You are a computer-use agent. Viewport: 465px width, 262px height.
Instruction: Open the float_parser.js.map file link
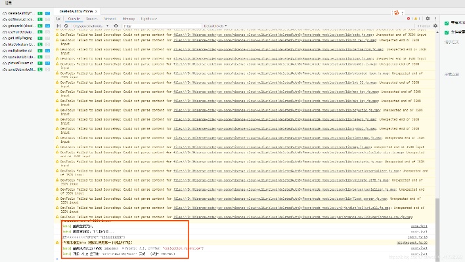point(280,198)
